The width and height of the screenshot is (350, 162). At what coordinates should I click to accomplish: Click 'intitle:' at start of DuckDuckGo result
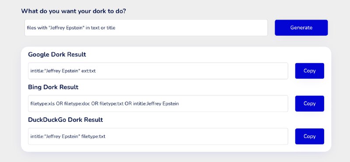point(38,136)
